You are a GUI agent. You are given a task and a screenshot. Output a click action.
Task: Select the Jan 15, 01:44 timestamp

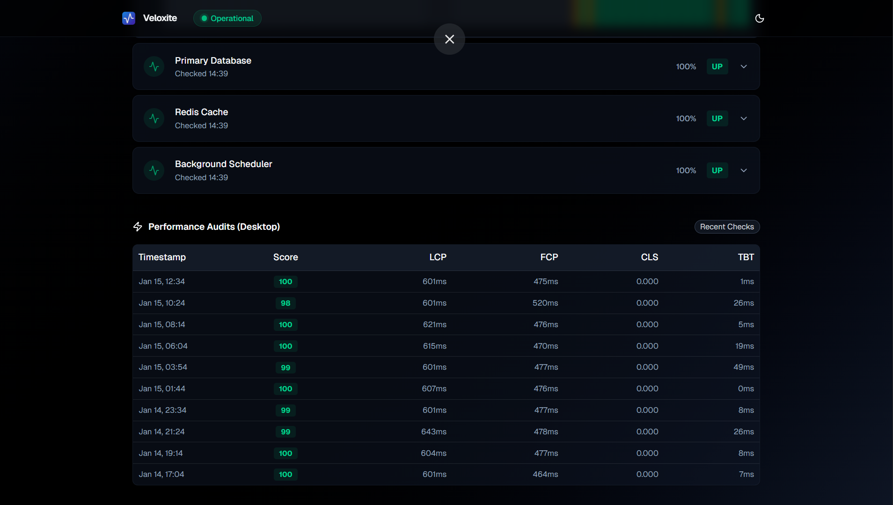(x=161, y=388)
